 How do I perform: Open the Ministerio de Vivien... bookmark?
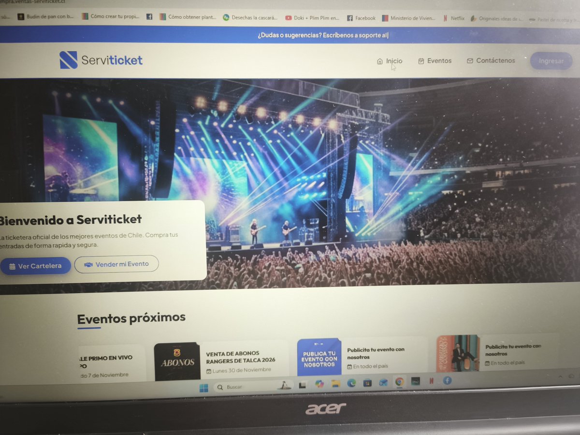(x=409, y=18)
